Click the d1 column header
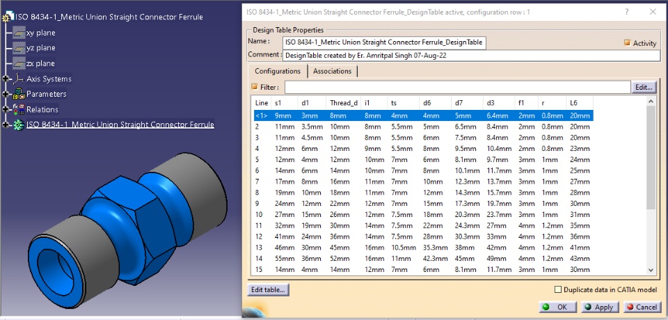The width and height of the screenshot is (668, 320). 312,103
